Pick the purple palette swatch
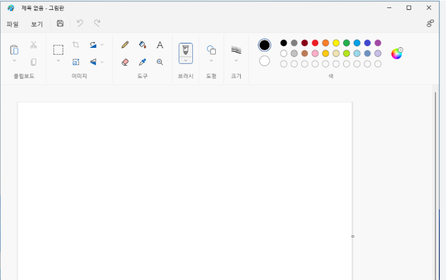The image size is (446, 280). [378, 43]
